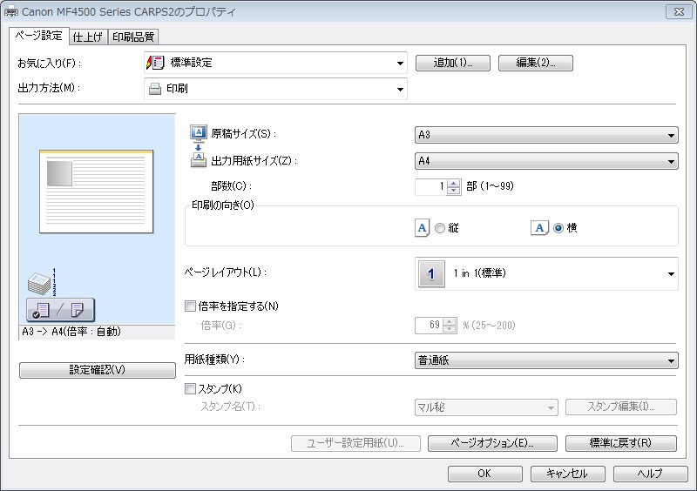Click the 部数 copies number field
This screenshot has width=697, height=491.
(430, 186)
